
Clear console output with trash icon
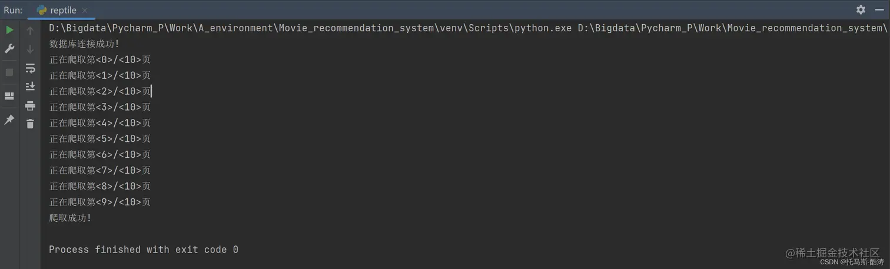[30, 124]
